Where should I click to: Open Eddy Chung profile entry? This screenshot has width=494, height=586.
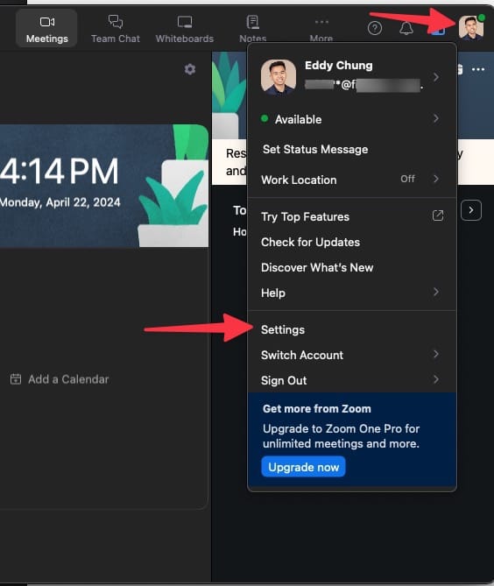click(x=351, y=76)
